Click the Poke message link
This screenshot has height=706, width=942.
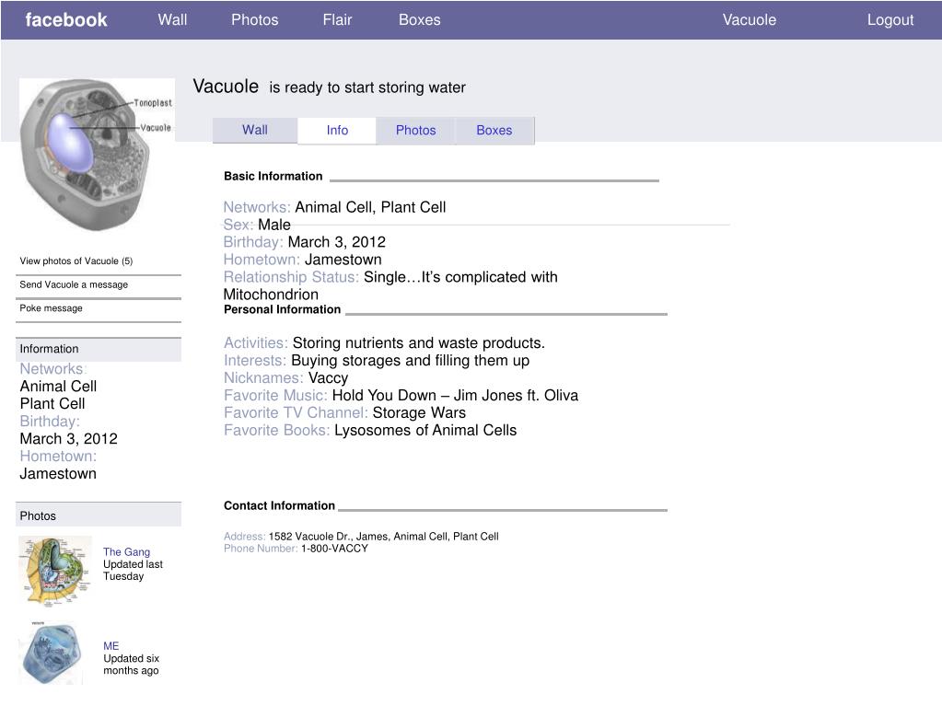(51, 308)
